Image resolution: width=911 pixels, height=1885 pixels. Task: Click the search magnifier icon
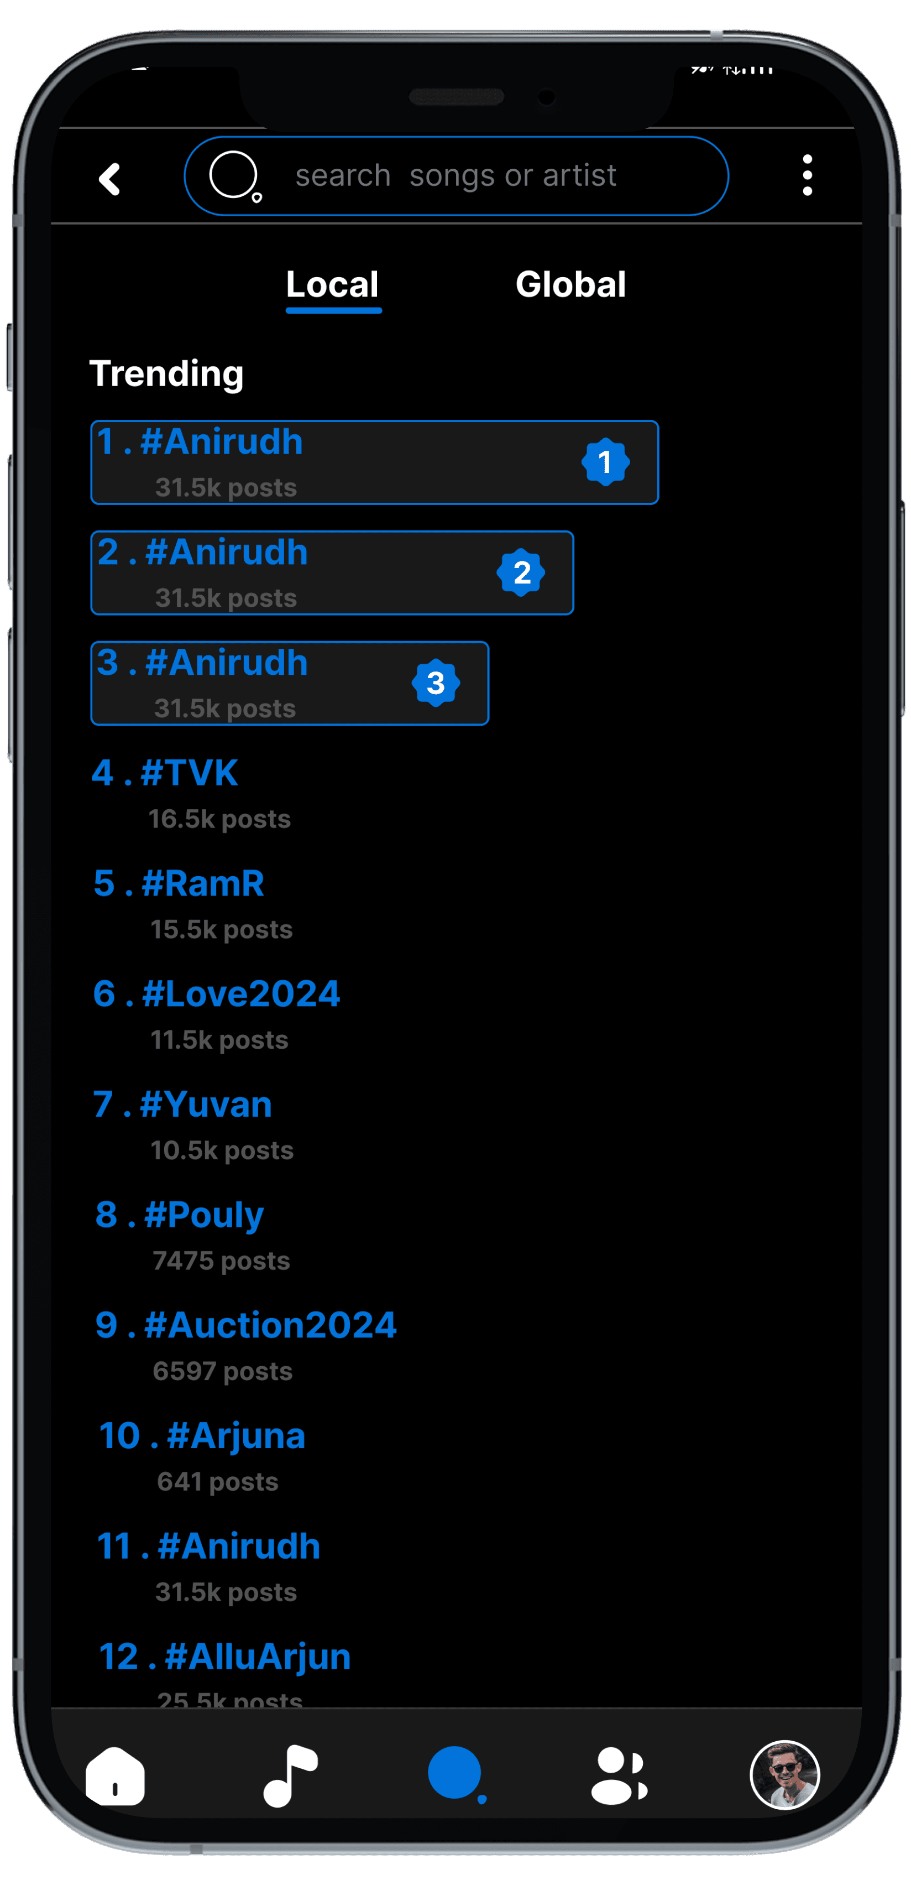click(235, 176)
